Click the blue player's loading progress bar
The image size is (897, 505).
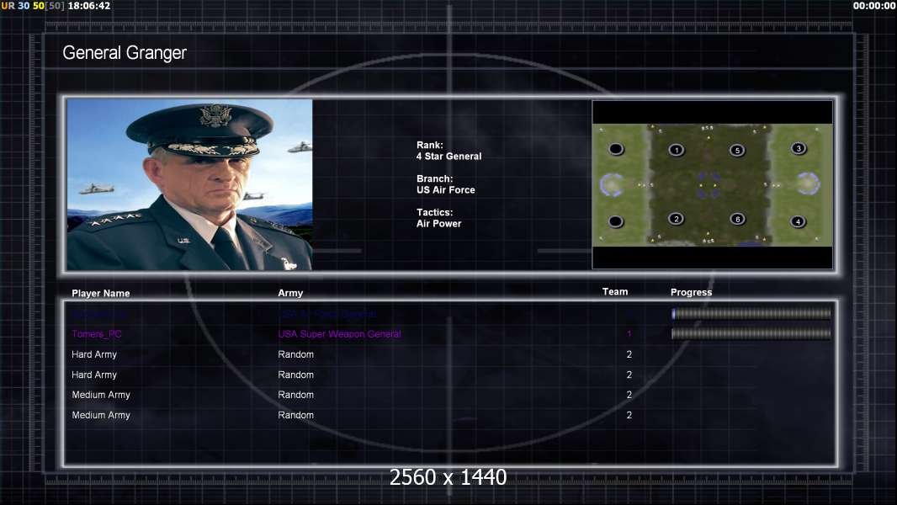click(751, 313)
